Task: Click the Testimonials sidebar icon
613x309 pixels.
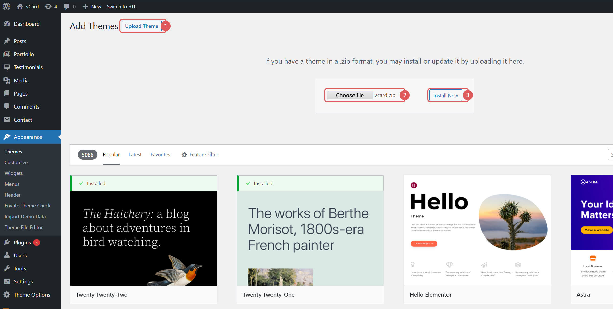Action: click(x=7, y=67)
